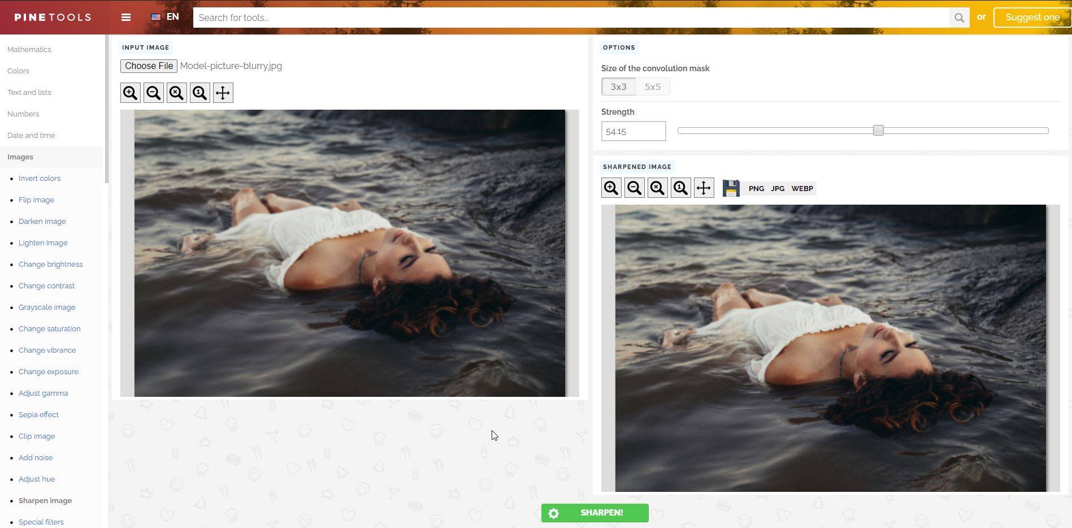Image resolution: width=1072 pixels, height=528 pixels.
Task: Click the Strength slider handle
Action: (878, 131)
